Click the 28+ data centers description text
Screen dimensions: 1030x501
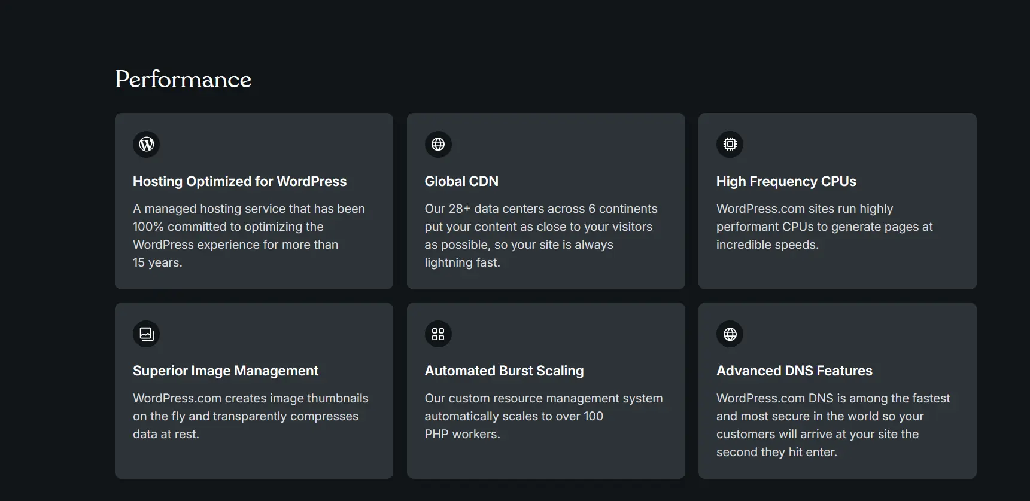(x=540, y=236)
